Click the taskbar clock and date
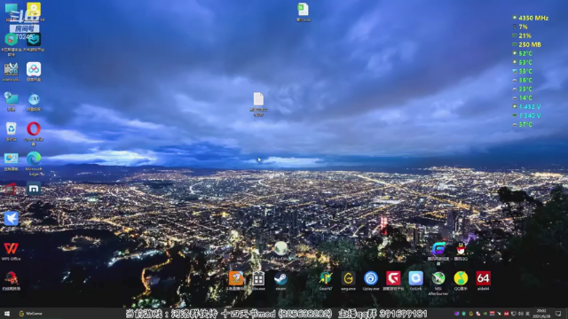568x319 pixels. 541,314
